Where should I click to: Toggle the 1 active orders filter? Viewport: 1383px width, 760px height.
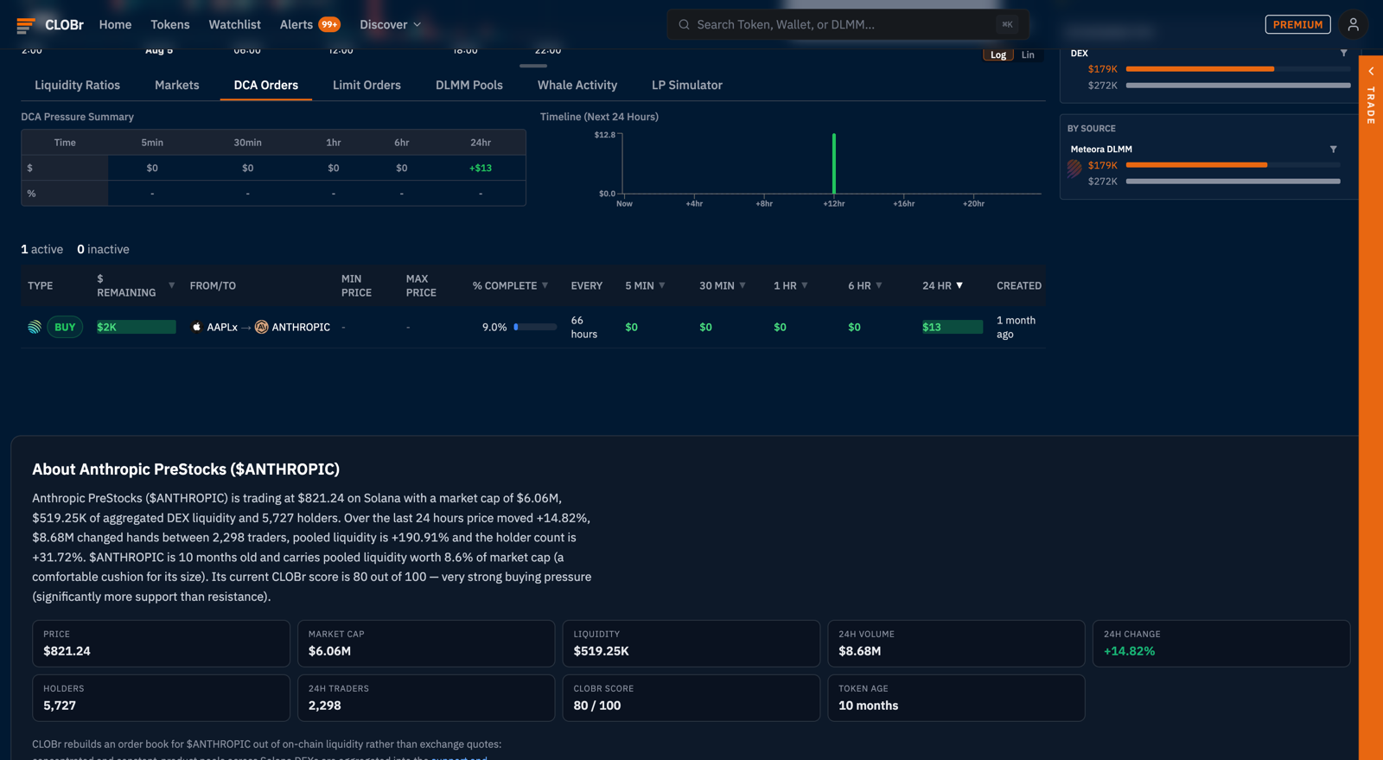click(x=42, y=249)
